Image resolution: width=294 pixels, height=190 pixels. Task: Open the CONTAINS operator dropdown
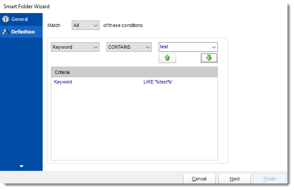(x=129, y=47)
